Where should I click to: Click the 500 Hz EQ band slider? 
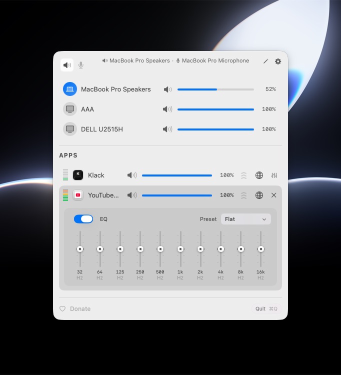point(160,249)
